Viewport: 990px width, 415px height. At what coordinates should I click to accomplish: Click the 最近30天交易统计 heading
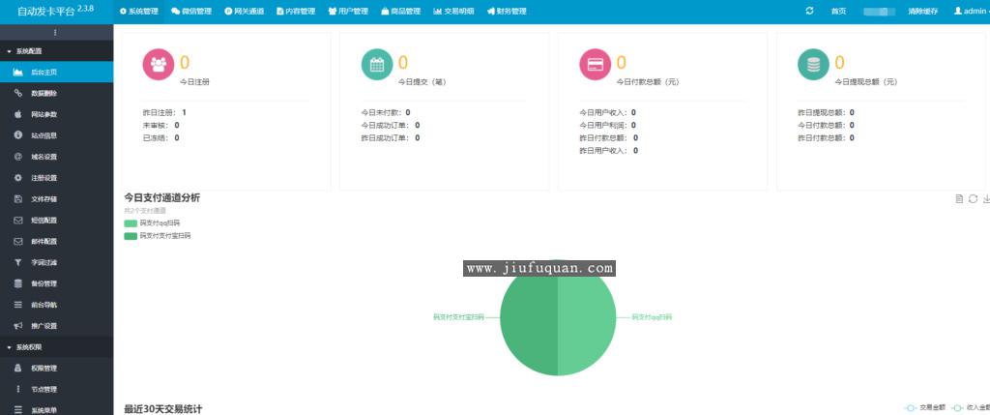click(x=163, y=408)
